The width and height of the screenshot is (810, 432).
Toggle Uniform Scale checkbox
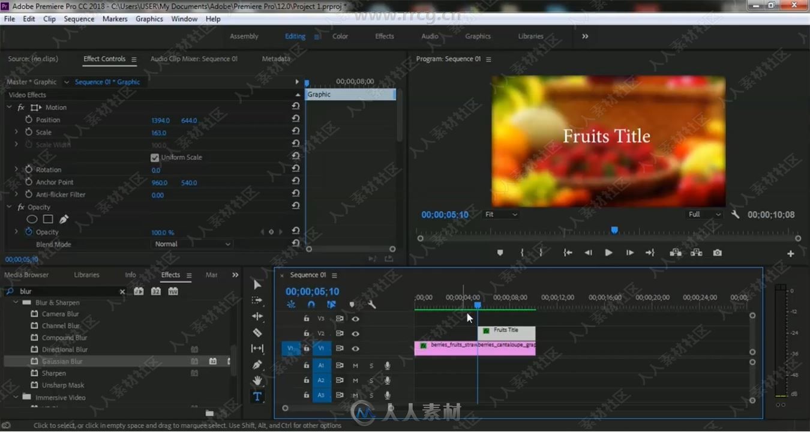[x=155, y=157]
